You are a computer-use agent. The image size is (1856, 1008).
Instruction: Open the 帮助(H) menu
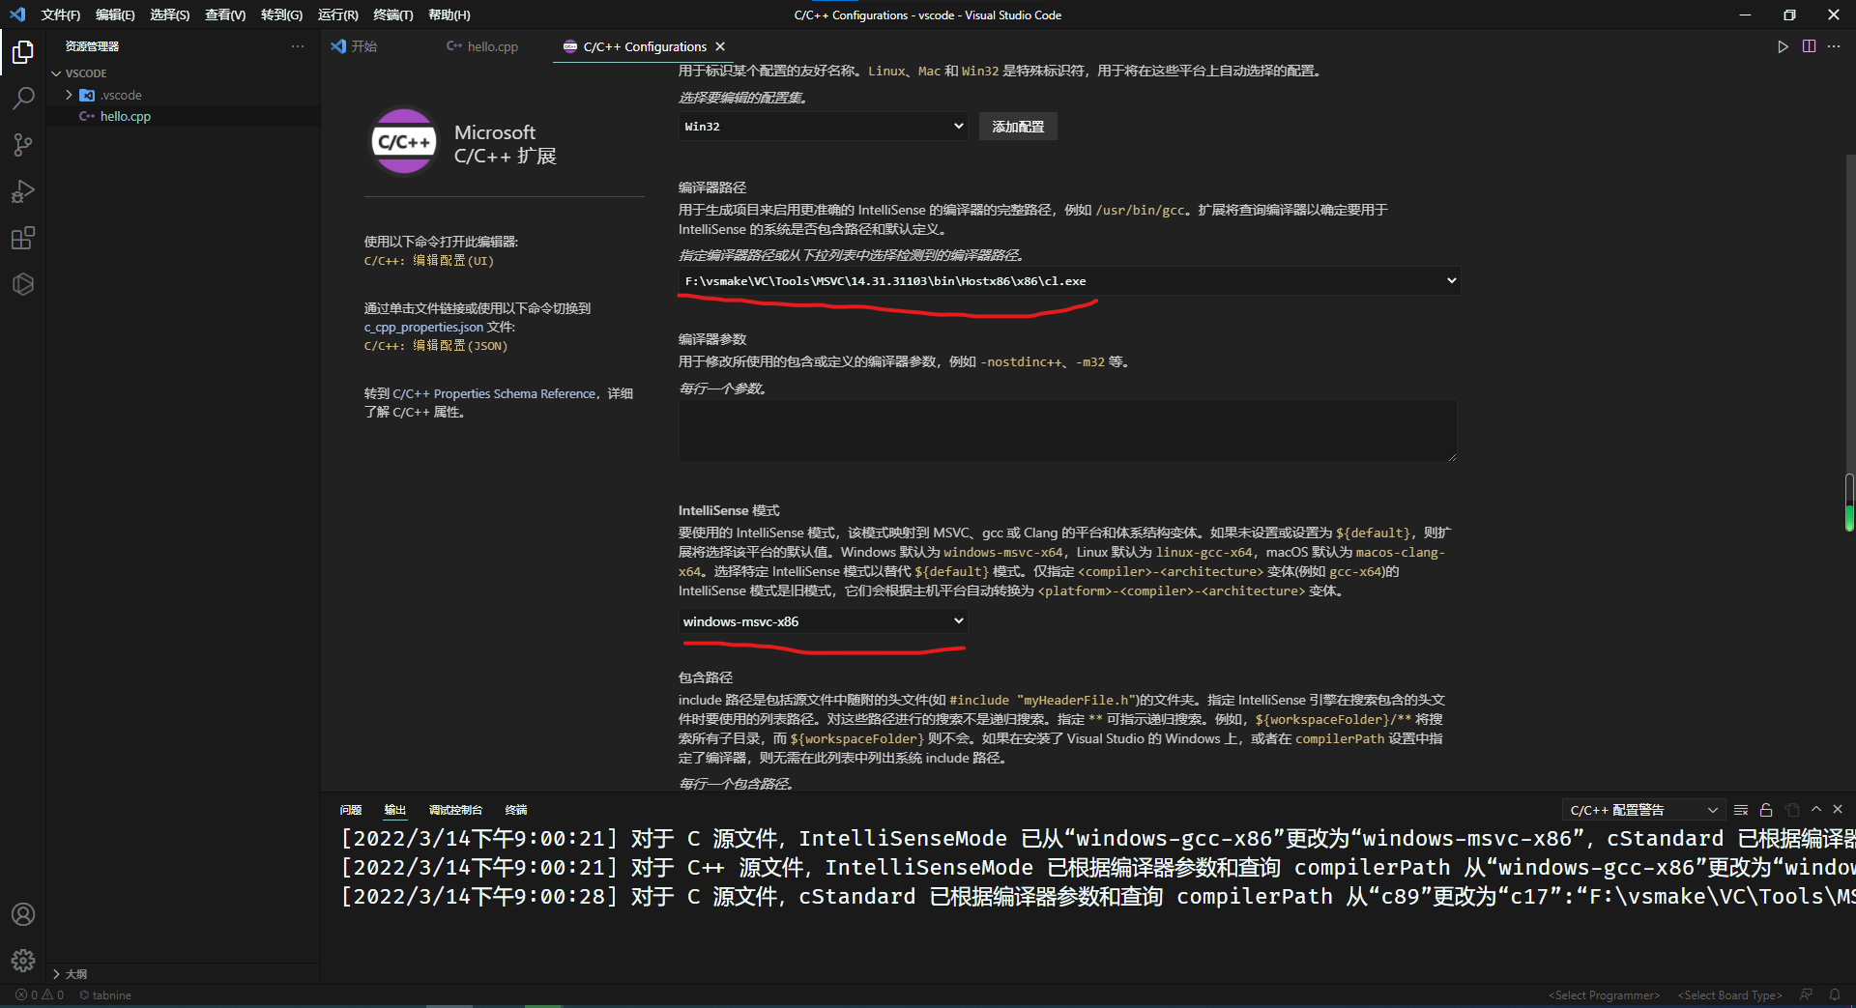click(x=449, y=14)
